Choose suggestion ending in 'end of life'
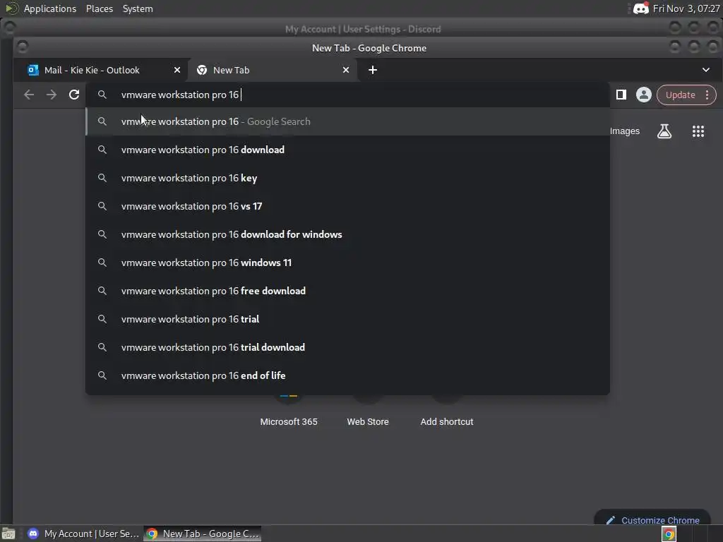Image resolution: width=723 pixels, height=542 pixels. click(347, 375)
